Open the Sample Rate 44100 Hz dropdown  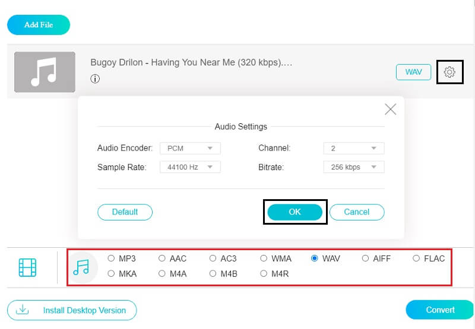[x=190, y=167]
